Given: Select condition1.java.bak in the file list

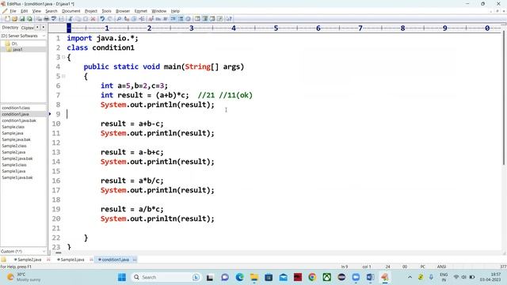Looking at the screenshot, I should tap(19, 120).
